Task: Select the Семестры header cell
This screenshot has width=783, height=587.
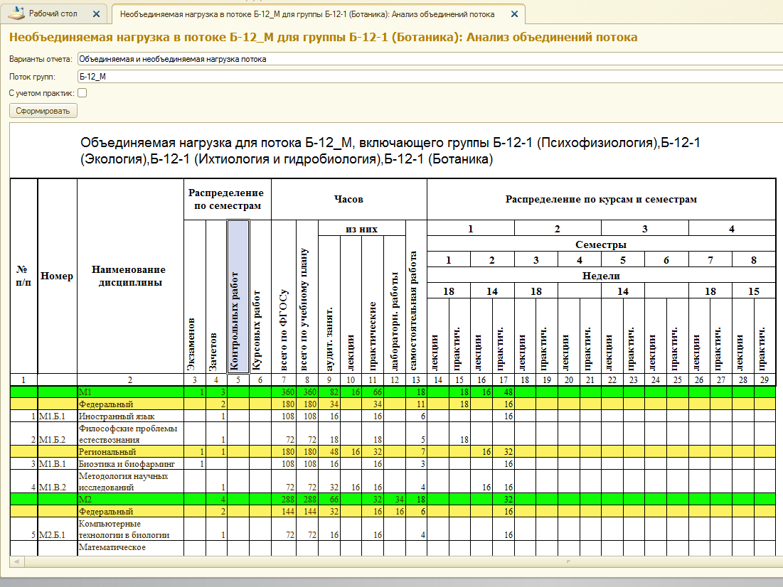Action: [x=601, y=244]
